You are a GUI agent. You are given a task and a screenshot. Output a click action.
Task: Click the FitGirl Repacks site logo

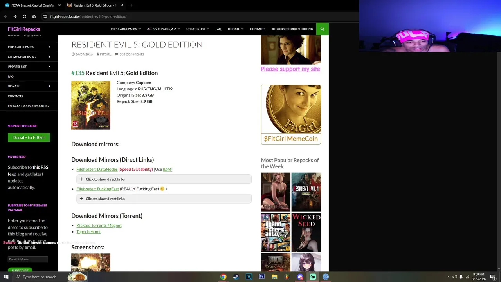pos(24,29)
